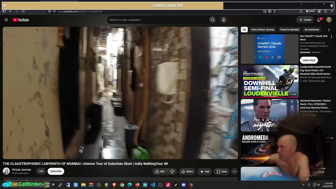Click Learn more on the Bluehost ad
This screenshot has height=189, width=336.
click(x=309, y=60)
